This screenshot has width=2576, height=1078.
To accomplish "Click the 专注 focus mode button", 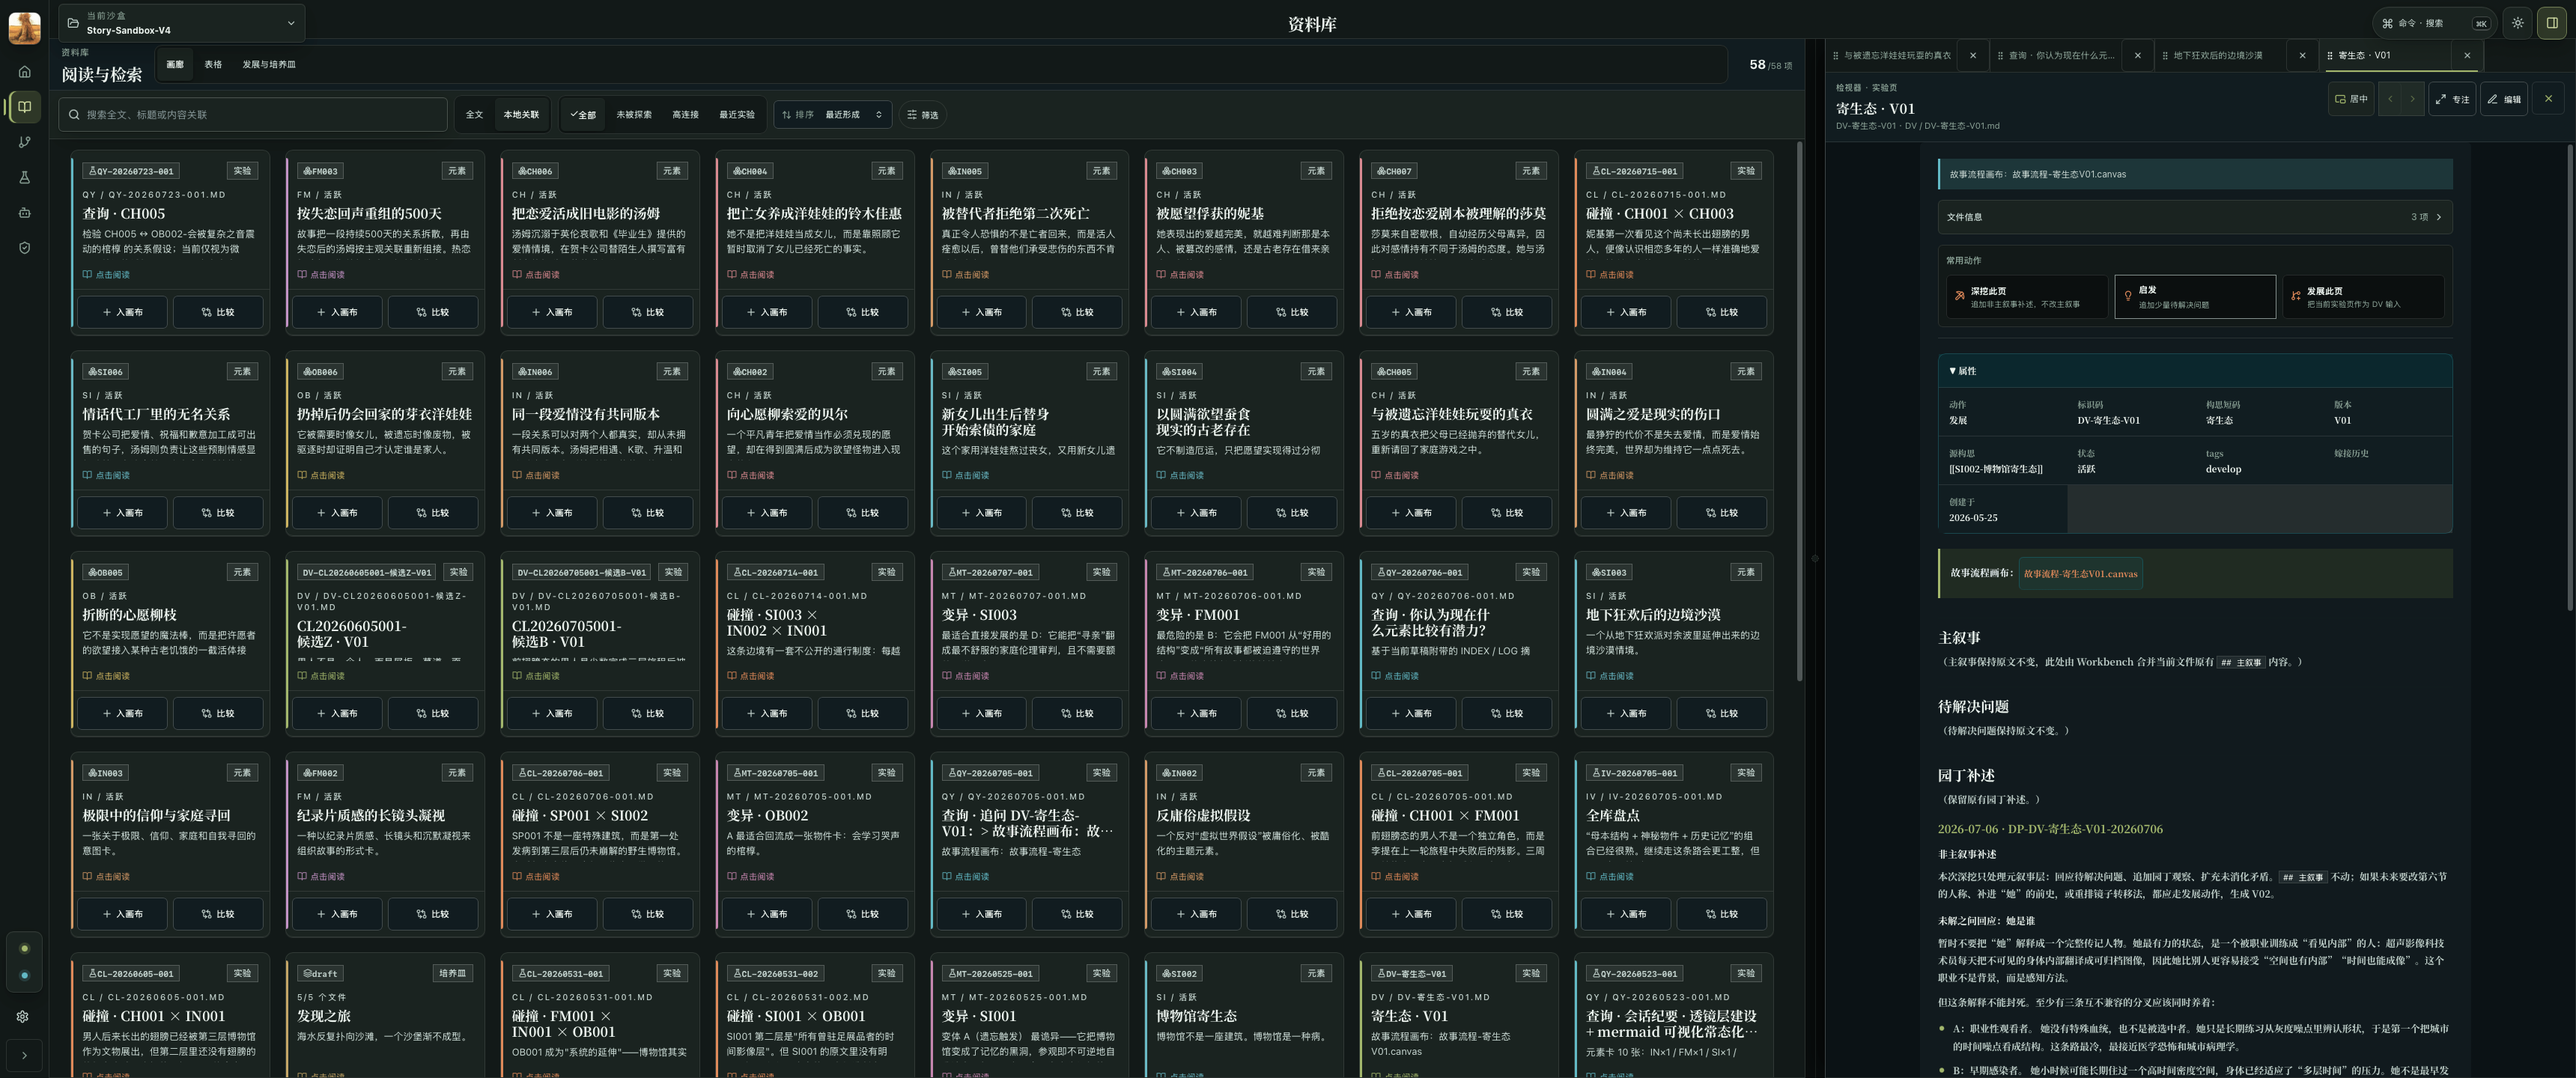I will click(x=2452, y=99).
